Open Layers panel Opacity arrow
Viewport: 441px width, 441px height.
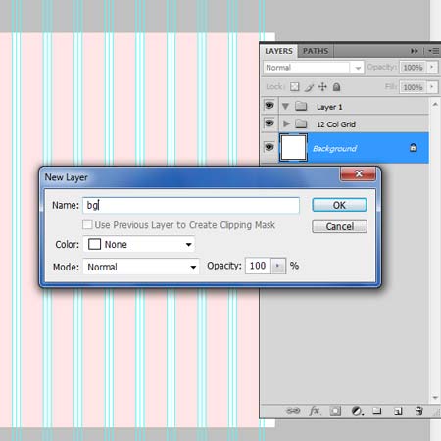point(432,67)
